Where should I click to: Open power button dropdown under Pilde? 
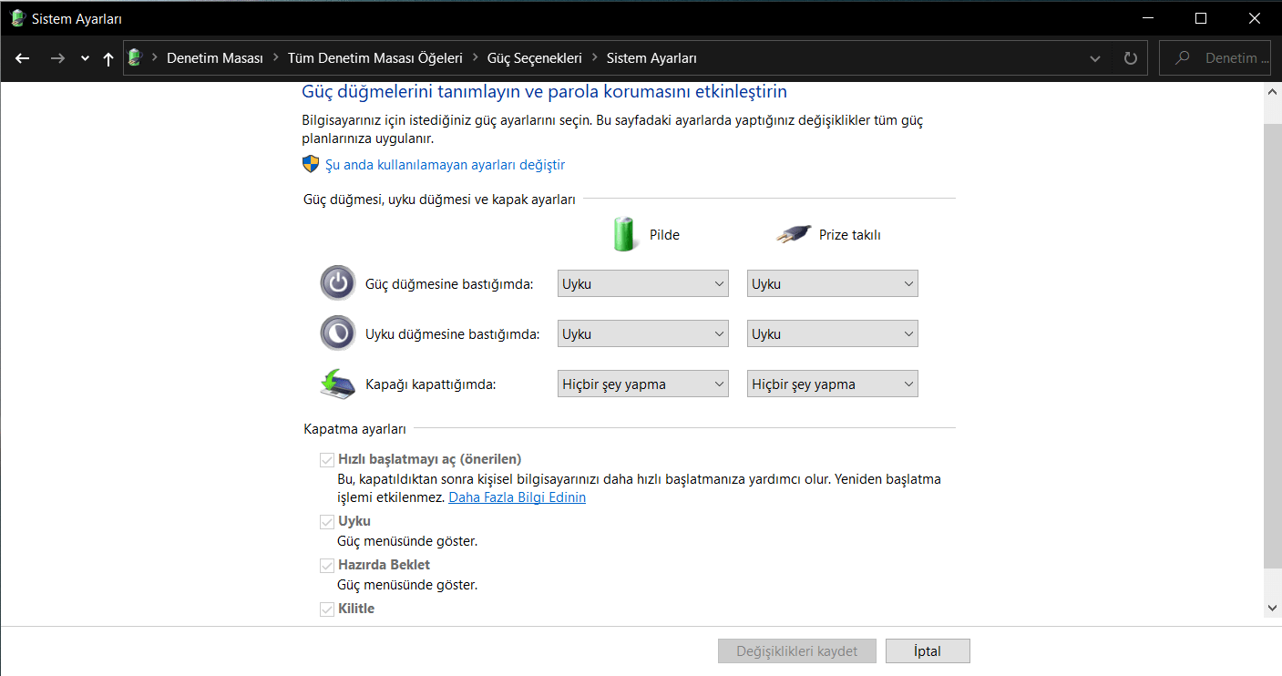(x=642, y=284)
